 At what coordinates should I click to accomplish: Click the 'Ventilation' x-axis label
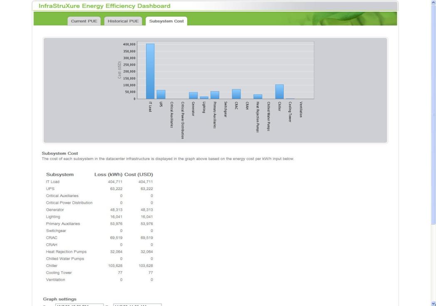pos(301,109)
